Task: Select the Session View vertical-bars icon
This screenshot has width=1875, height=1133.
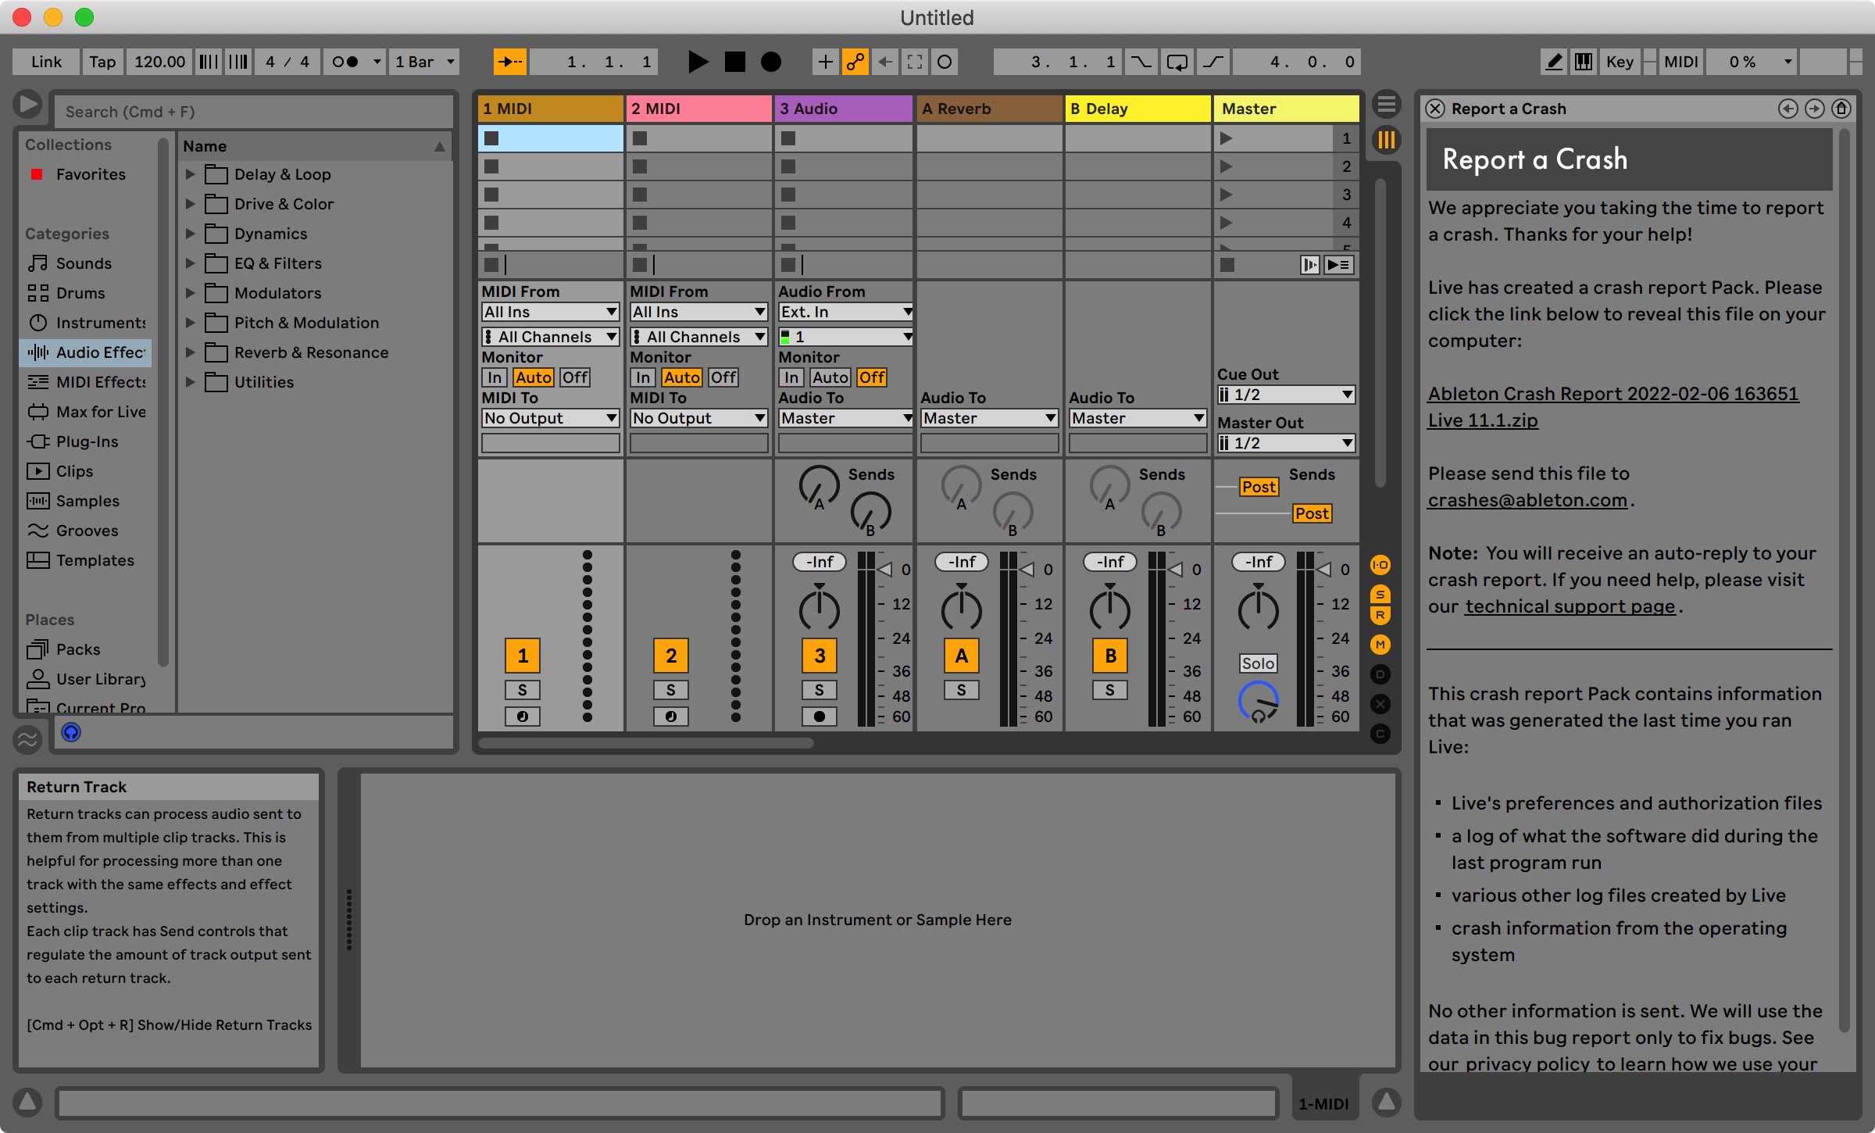Action: (1386, 140)
